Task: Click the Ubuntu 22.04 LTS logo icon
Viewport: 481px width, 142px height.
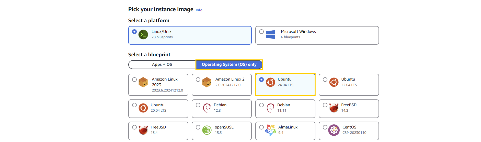Action: tap(334, 82)
